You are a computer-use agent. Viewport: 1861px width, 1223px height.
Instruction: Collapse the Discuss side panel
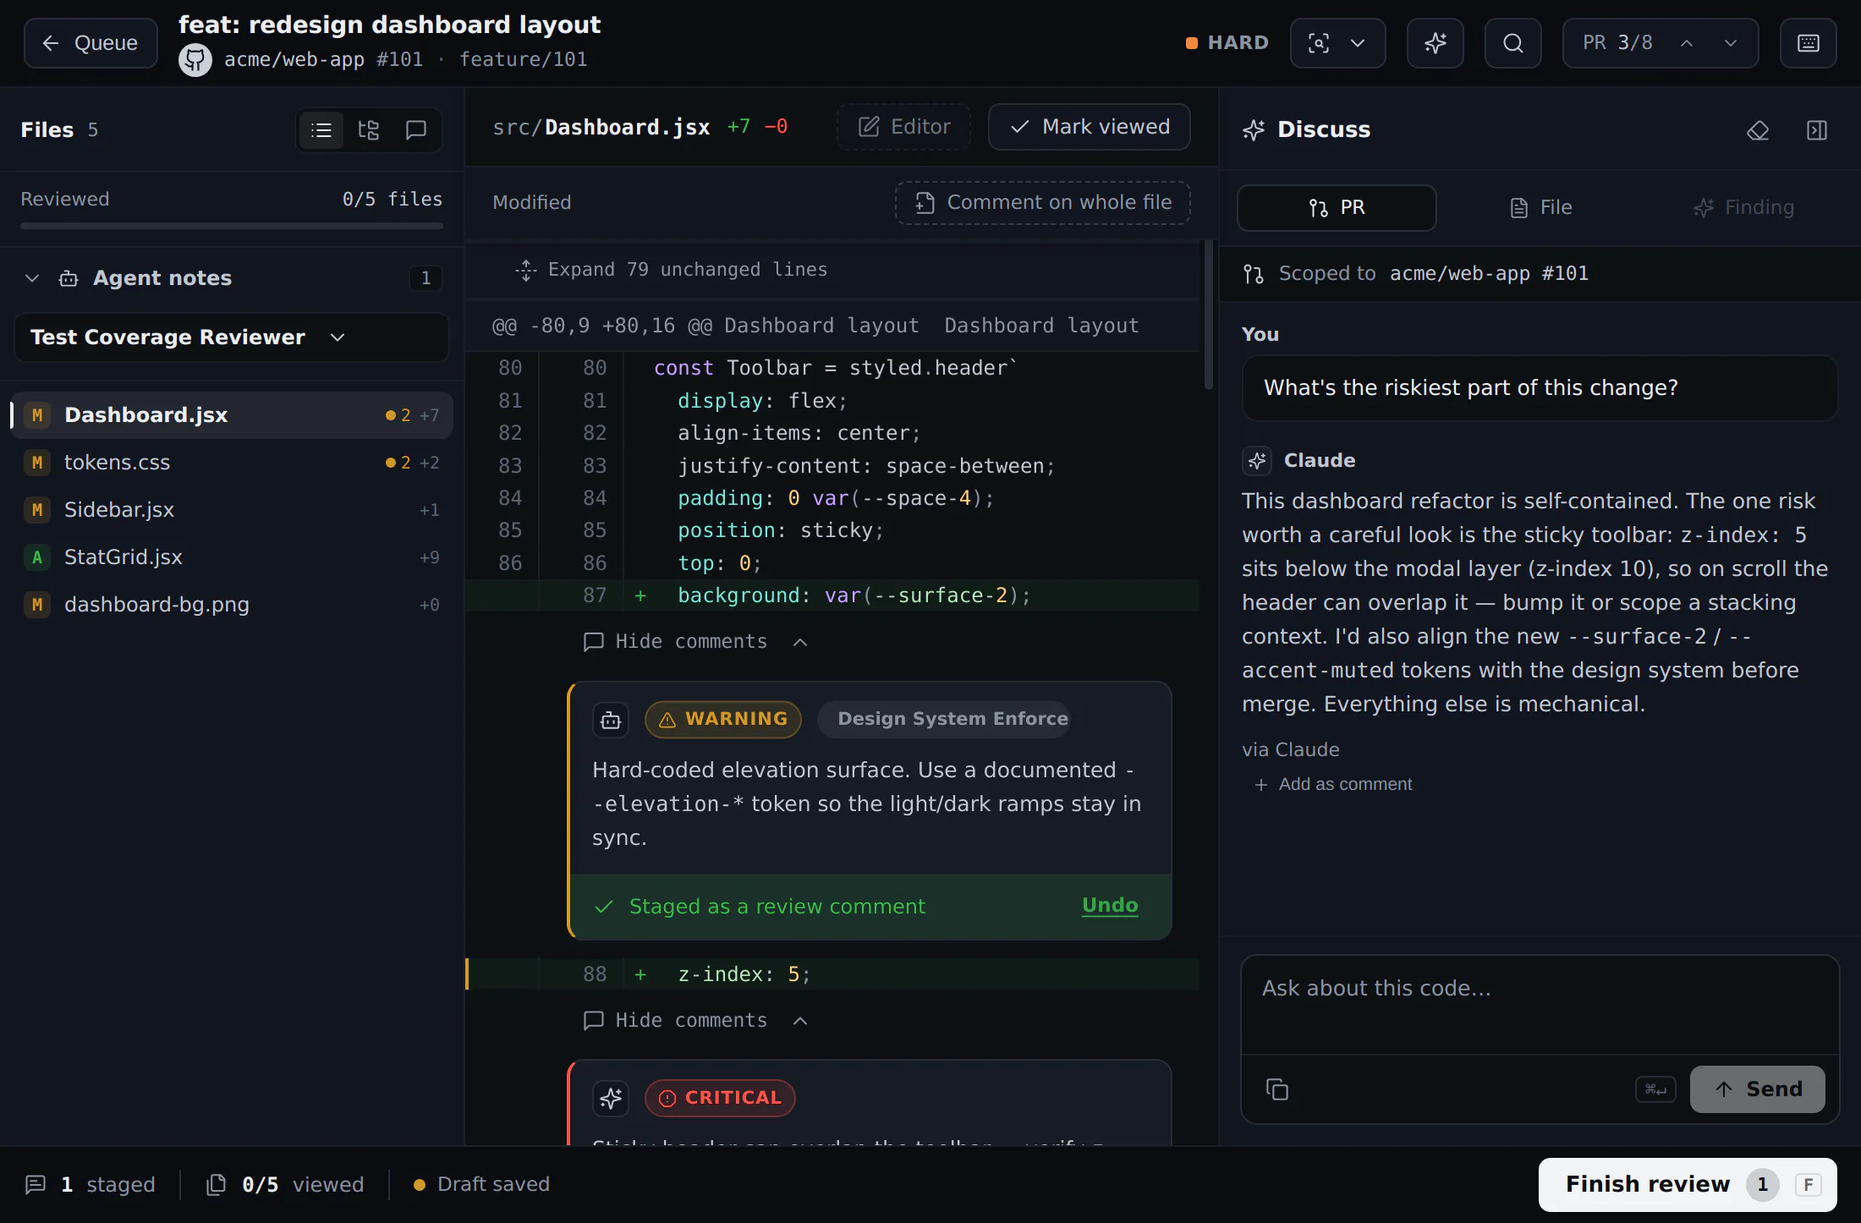click(x=1817, y=130)
